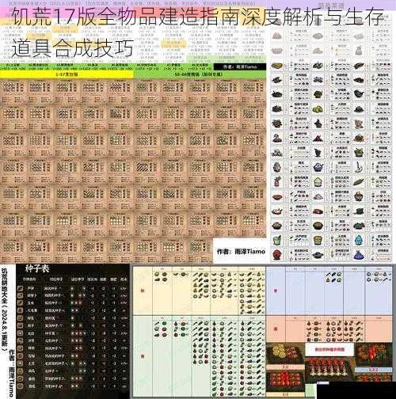396x399 pixels.
Task: Click the season label in the blue panel
Action: 276,291
